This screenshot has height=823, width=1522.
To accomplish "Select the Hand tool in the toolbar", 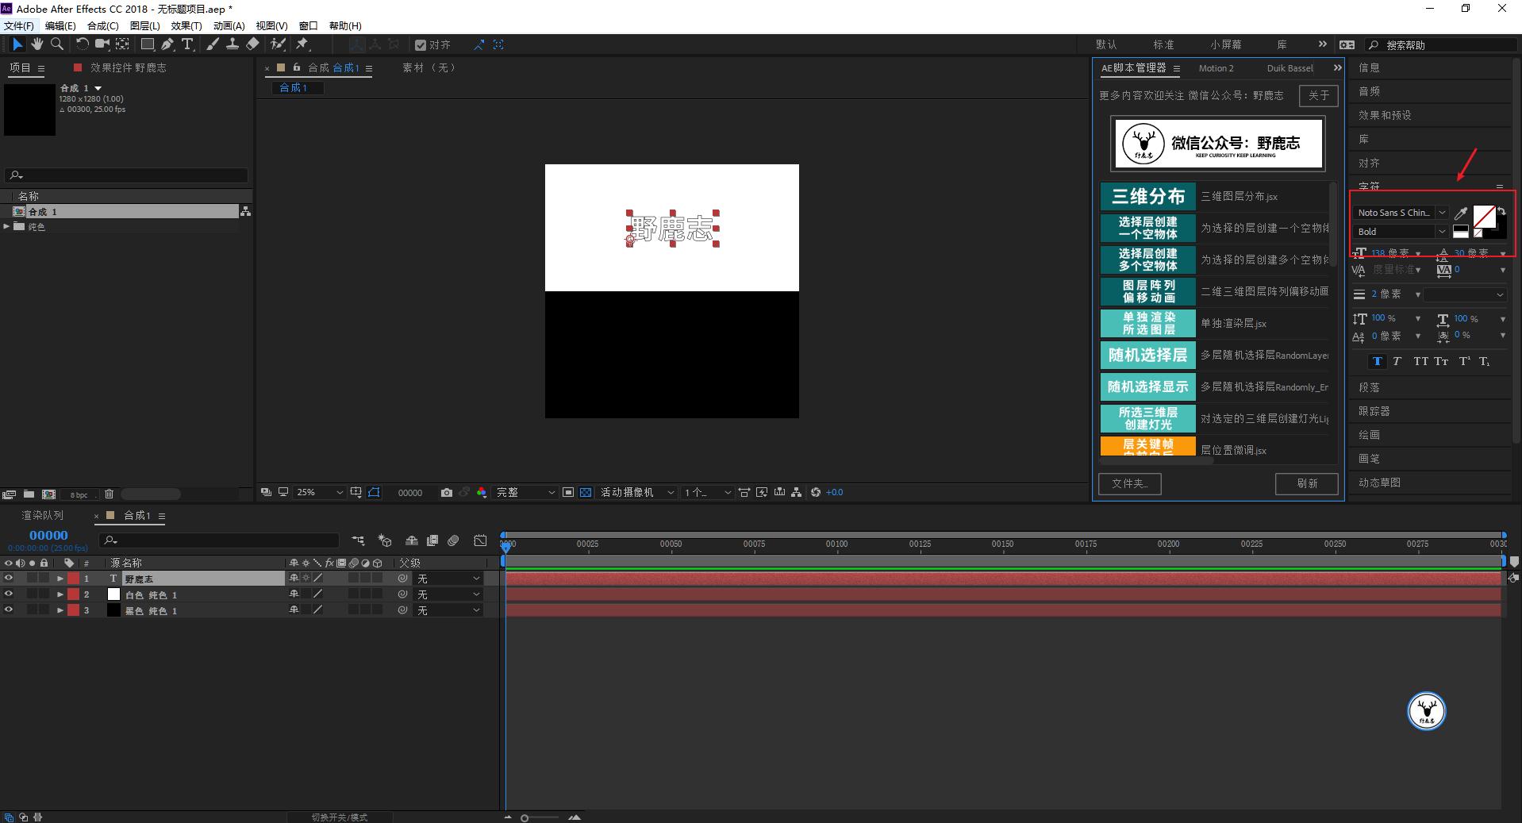I will pyautogui.click(x=37, y=44).
